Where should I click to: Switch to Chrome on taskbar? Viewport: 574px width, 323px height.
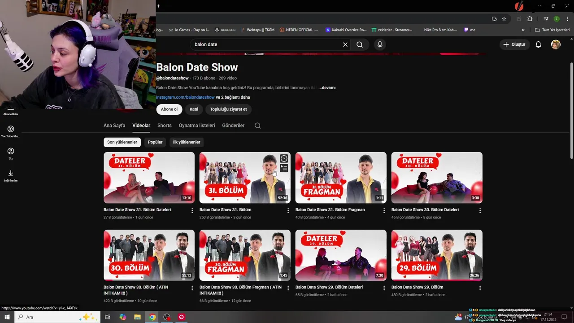tap(152, 317)
